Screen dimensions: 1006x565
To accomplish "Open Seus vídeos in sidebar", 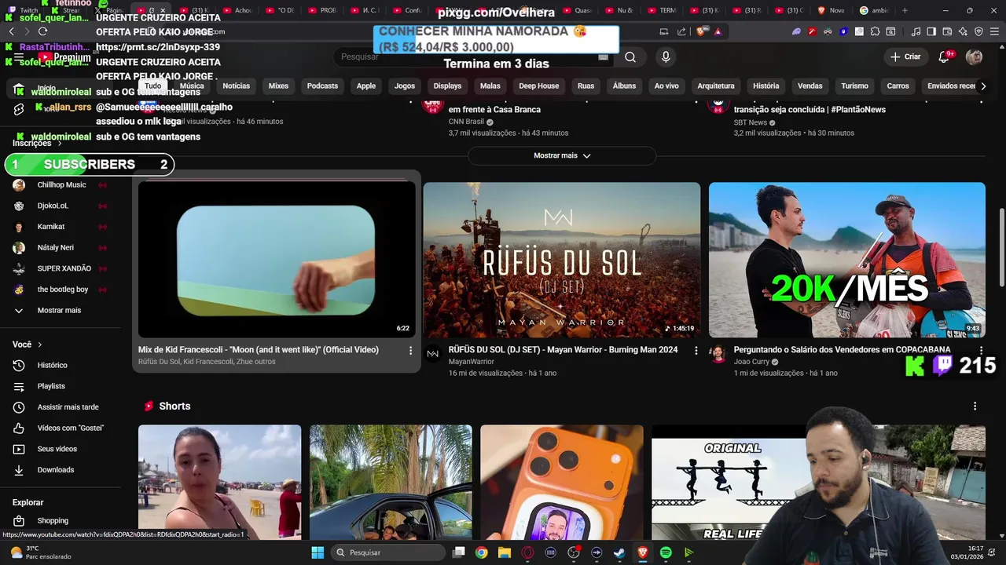I will (x=57, y=449).
